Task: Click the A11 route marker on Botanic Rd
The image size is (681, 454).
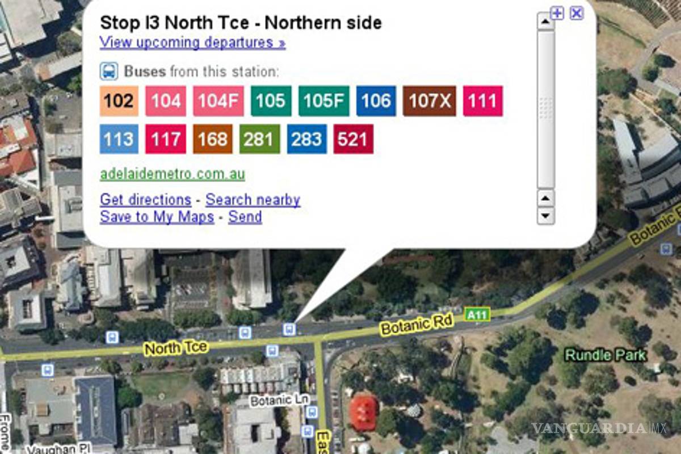Action: (x=477, y=314)
